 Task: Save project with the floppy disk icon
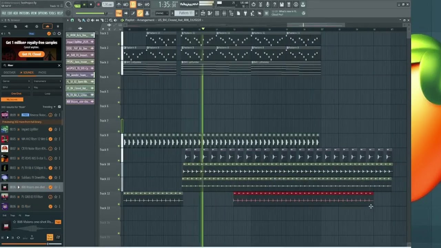click(x=281, y=4)
